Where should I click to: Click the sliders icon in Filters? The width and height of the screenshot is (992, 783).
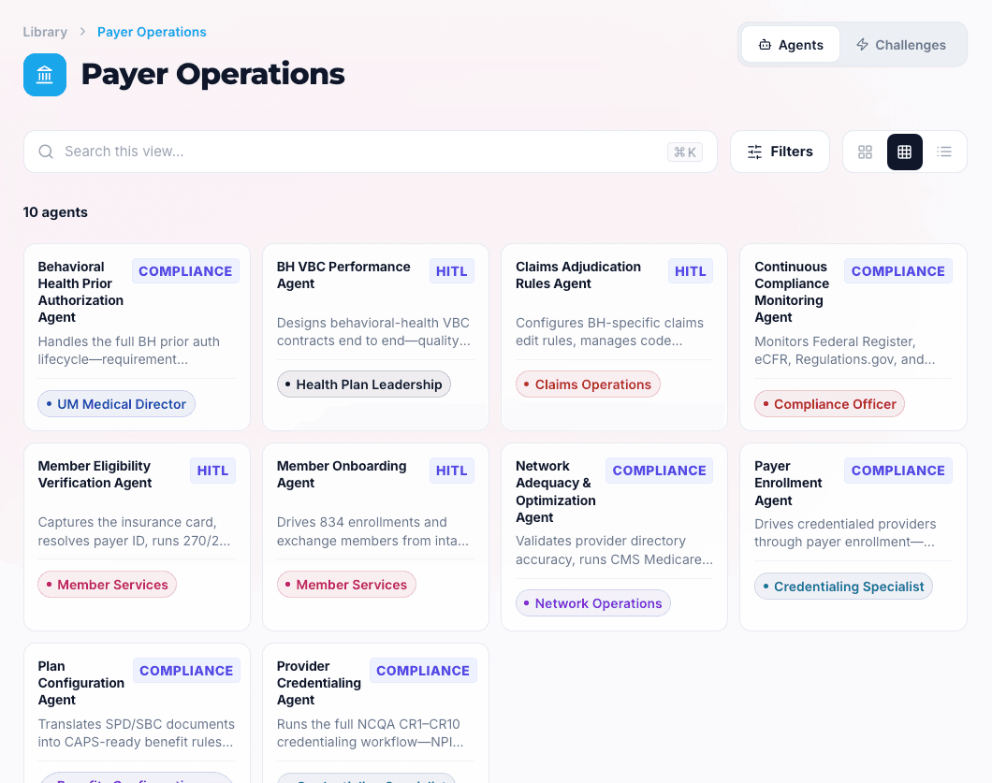click(754, 152)
